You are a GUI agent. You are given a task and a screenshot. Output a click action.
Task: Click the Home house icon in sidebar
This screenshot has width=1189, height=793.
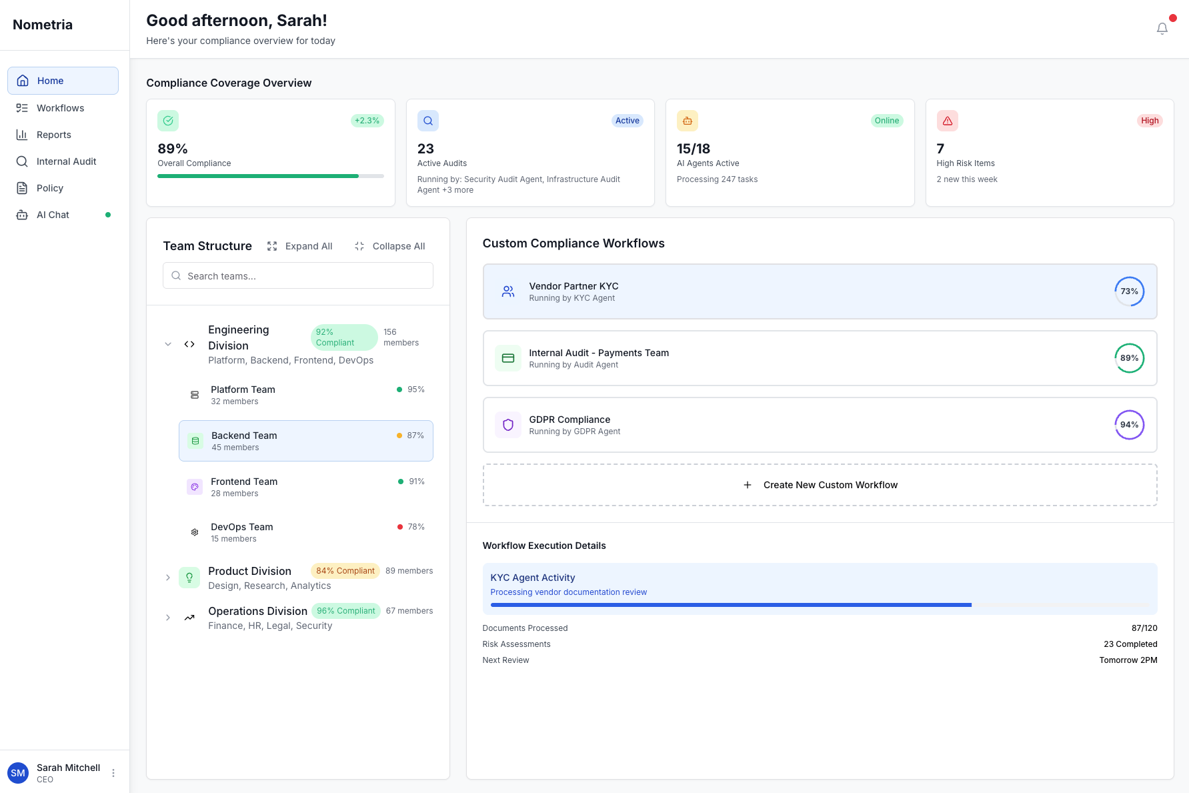(x=23, y=81)
